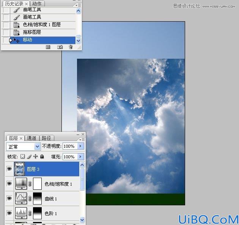Set history brush source for second brush tool state
Viewport: 239px width, 225px height.
click(x=6, y=17)
